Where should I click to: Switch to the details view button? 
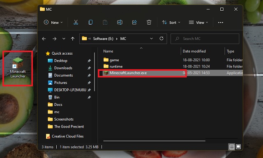(232, 147)
